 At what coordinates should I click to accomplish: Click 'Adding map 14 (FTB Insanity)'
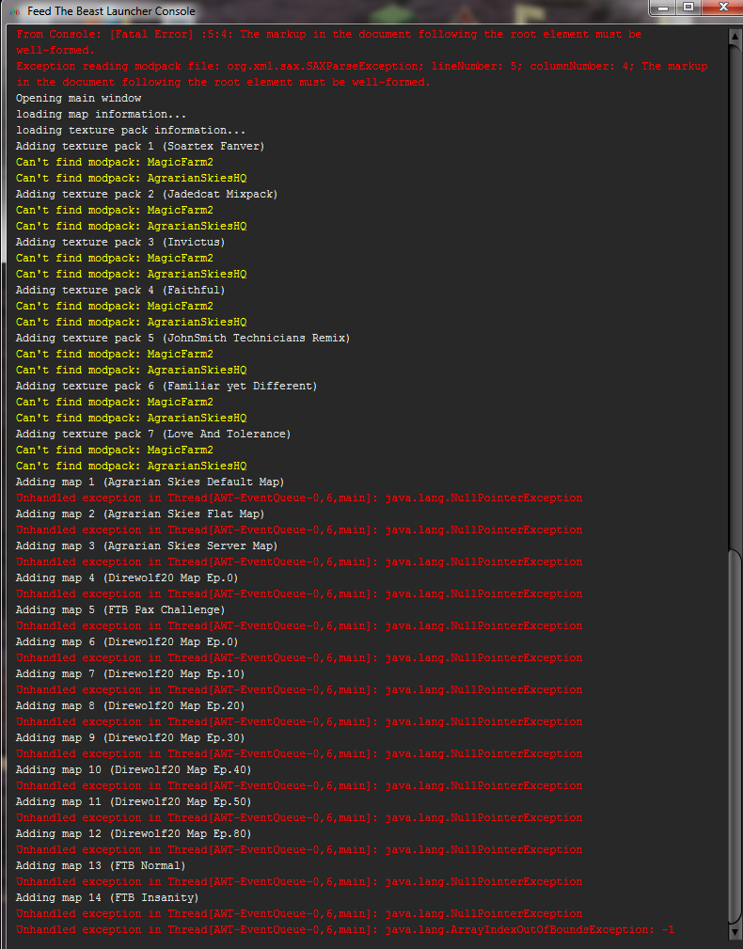(107, 897)
